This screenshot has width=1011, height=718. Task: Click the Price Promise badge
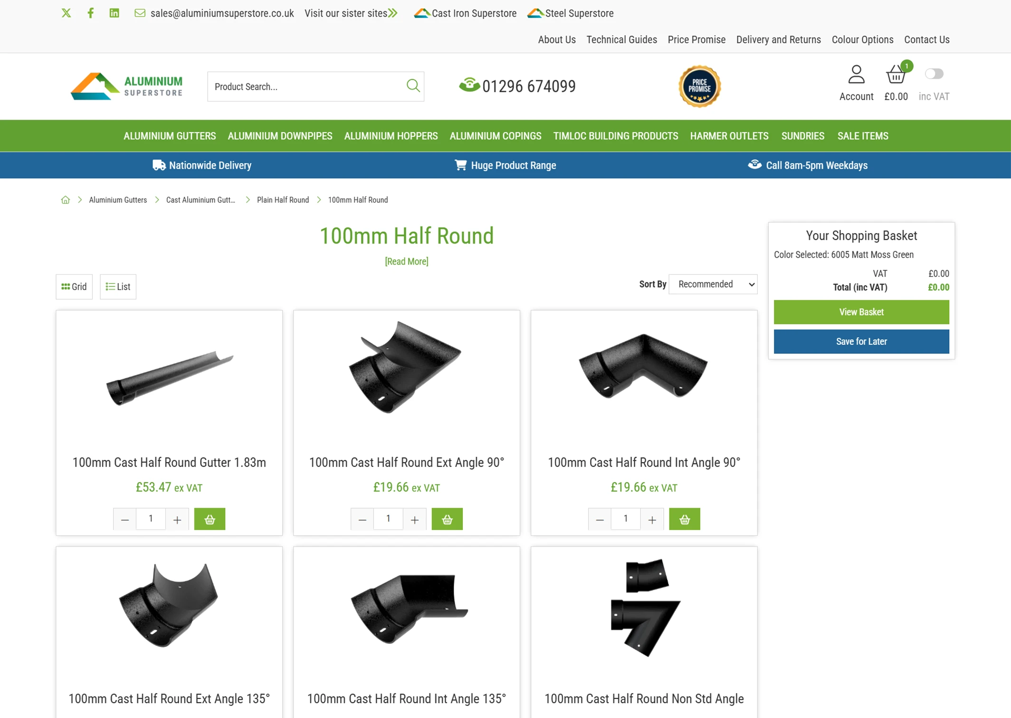[x=699, y=86]
